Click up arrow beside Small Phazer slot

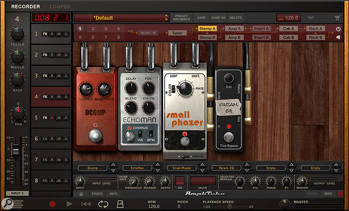pos(202,164)
